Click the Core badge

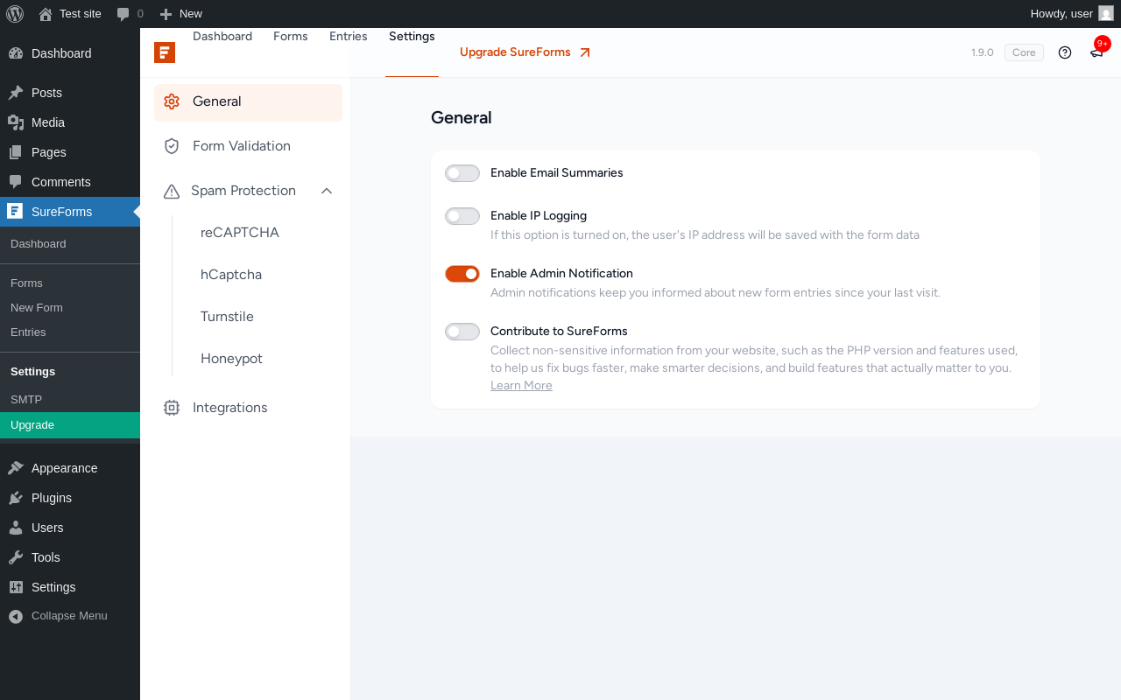[1024, 52]
